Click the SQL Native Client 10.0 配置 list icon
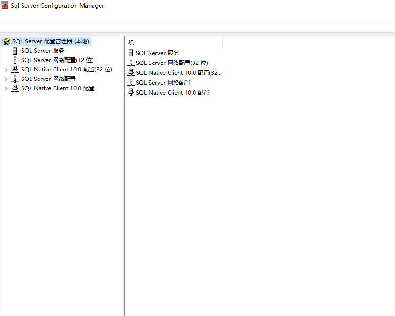This screenshot has width=395, height=316. (131, 93)
